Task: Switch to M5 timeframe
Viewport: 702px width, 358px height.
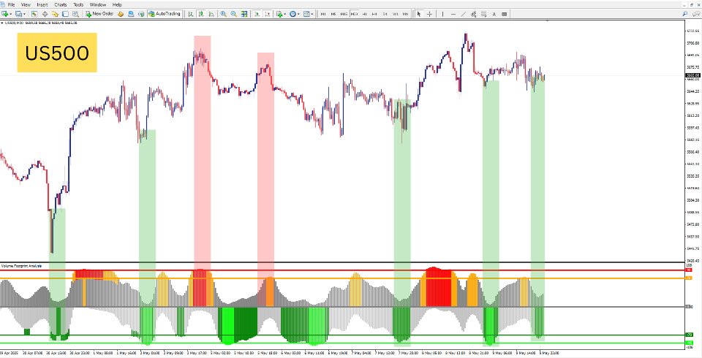Action: (333, 14)
